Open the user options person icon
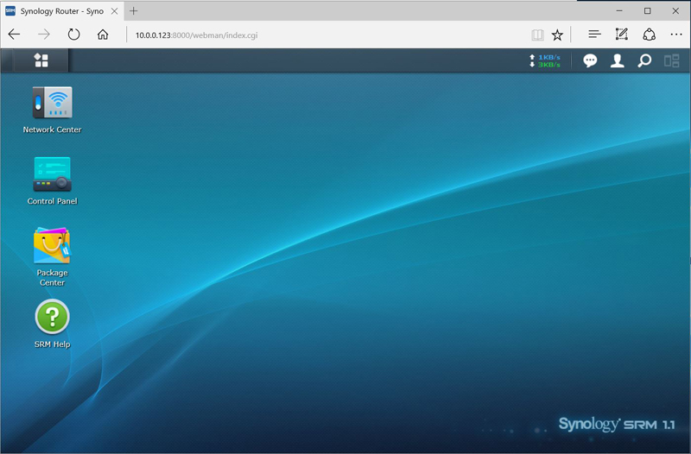 (x=617, y=60)
